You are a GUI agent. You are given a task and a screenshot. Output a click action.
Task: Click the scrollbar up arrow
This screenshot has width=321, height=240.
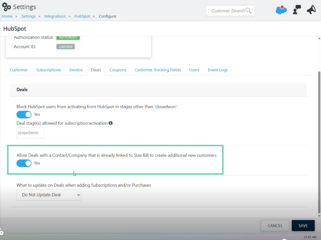[x=319, y=38]
